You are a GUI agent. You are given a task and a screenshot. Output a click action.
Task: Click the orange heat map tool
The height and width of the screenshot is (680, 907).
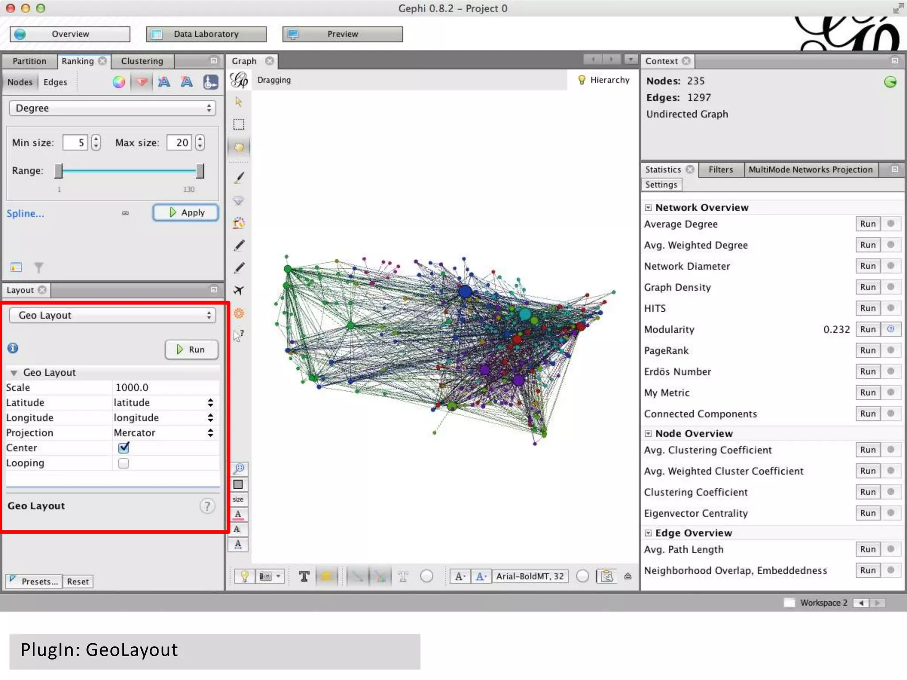pos(239,313)
